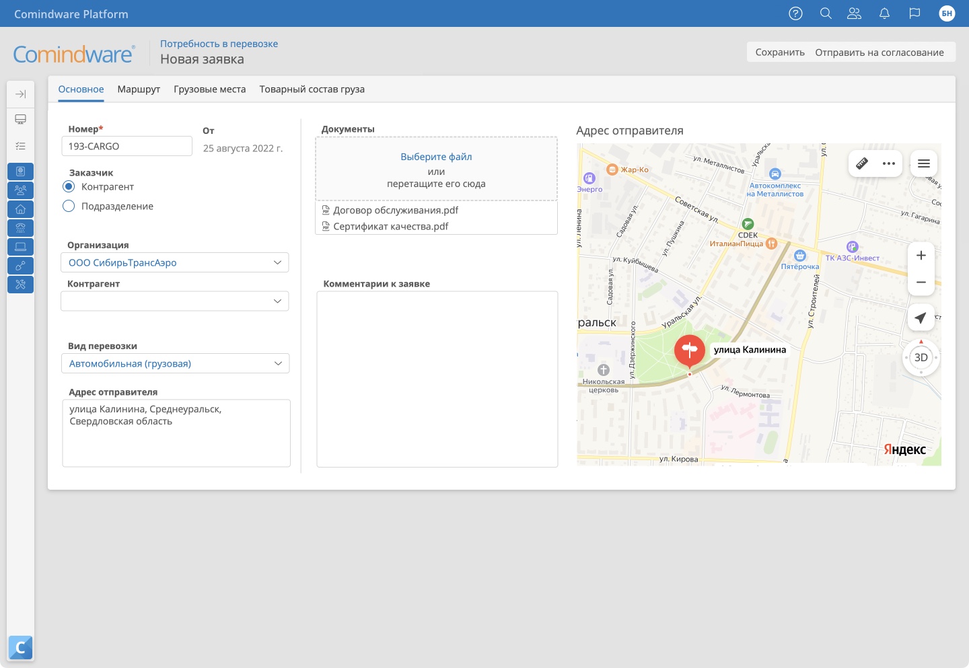Open the house icon in sidebar
This screenshot has width=969, height=668.
point(21,209)
